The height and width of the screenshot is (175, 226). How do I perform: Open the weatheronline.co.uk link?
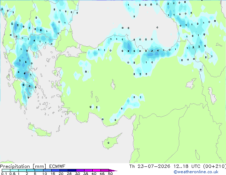196,172
